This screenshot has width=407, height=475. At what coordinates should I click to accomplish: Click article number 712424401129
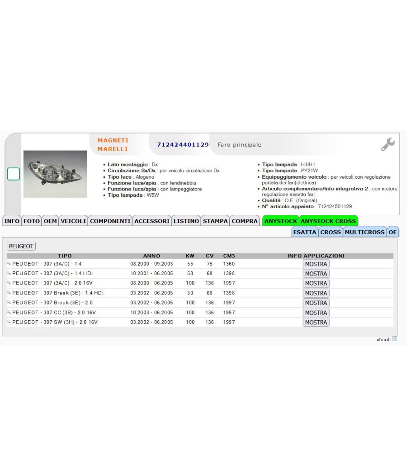[183, 144]
